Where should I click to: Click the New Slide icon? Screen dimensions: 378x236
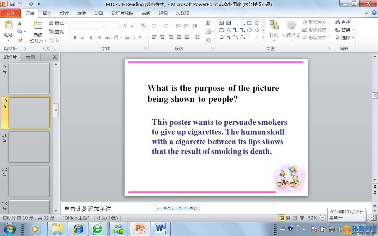(x=38, y=26)
